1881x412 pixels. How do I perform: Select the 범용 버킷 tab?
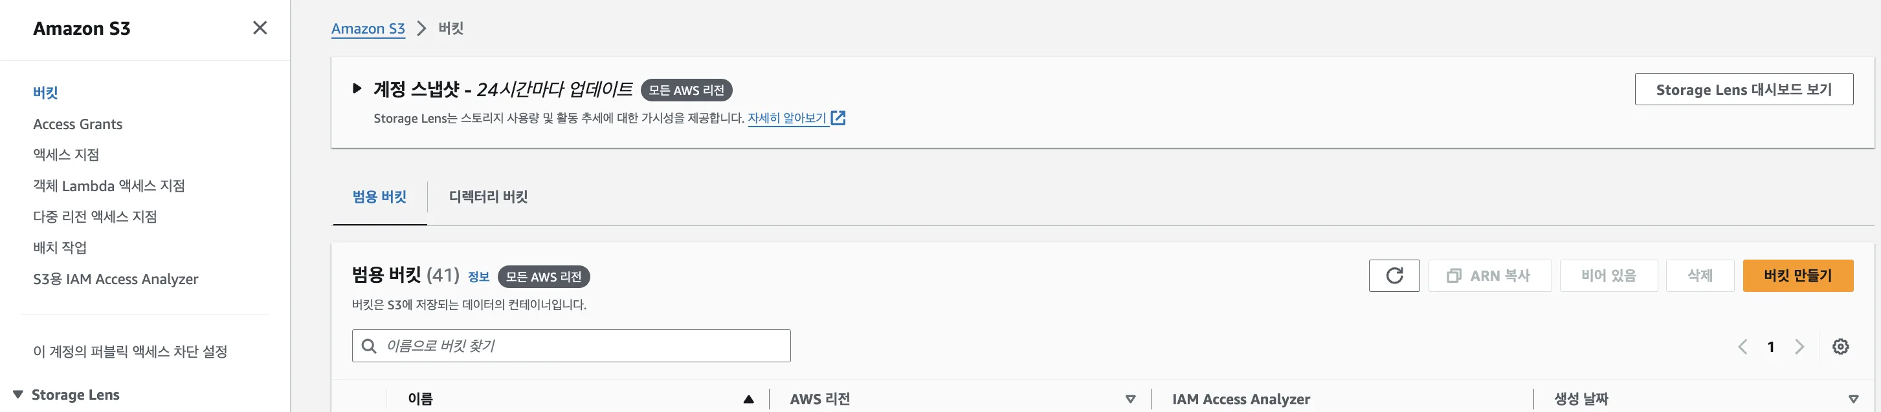(380, 196)
